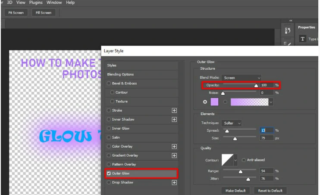
Task: Enable the Pattern Overlay checkbox
Action: pyautogui.click(x=109, y=164)
